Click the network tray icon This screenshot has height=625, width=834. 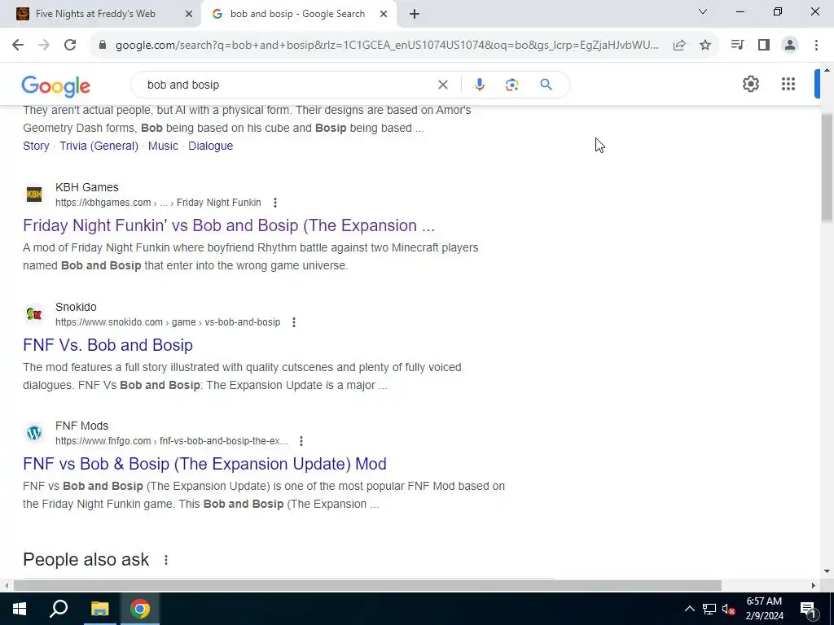(x=709, y=609)
